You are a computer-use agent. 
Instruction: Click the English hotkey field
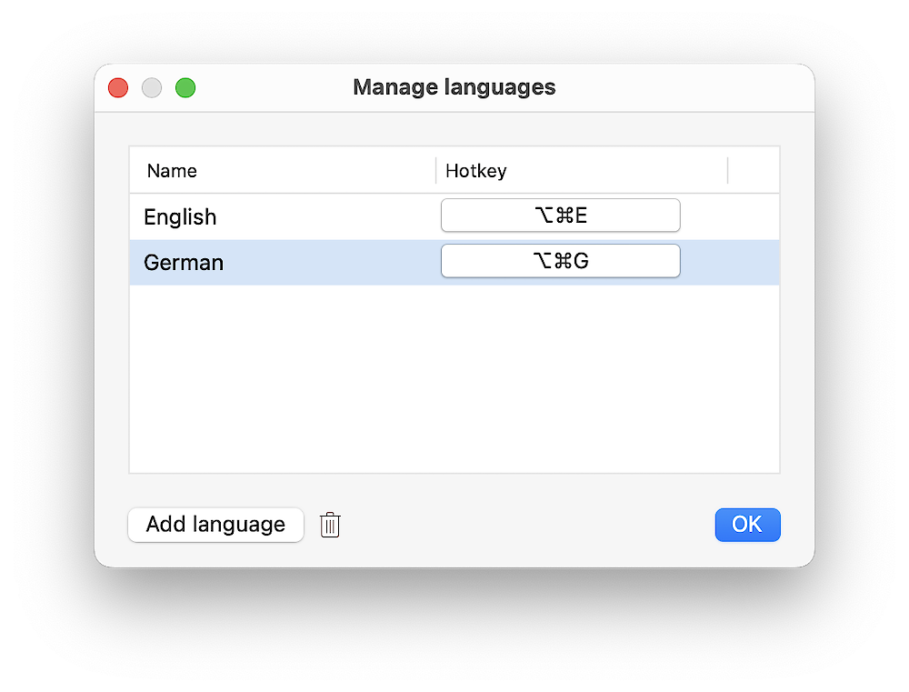tap(560, 216)
